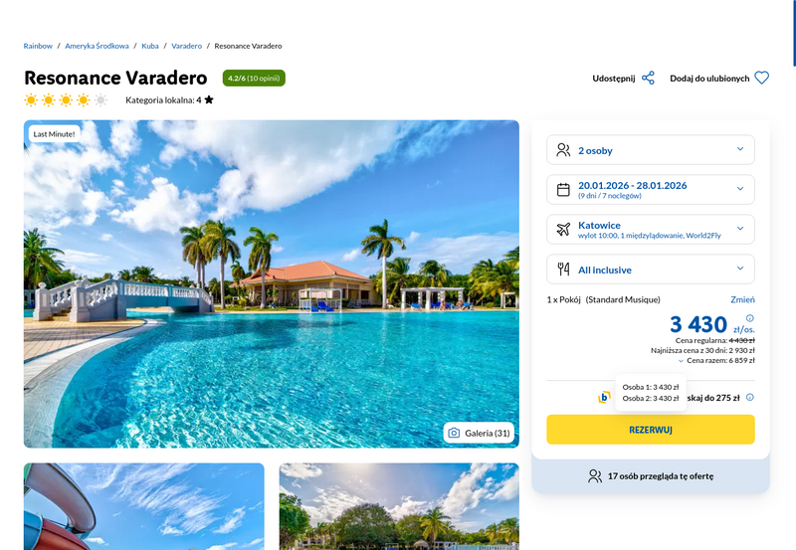796x550 pixels.
Task: Click the yellow REZERWUJ button
Action: pyautogui.click(x=651, y=430)
